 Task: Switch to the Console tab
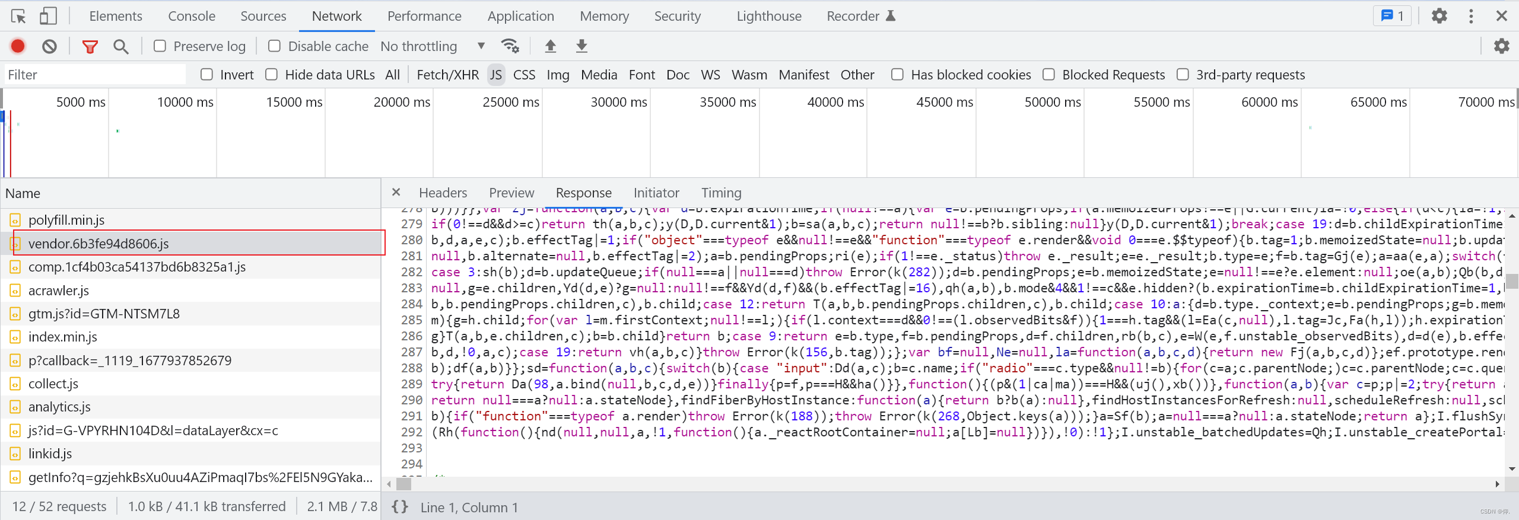(x=192, y=16)
